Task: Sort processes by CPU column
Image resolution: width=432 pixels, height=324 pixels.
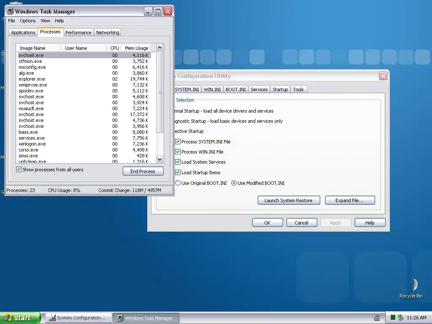Action: [113, 48]
